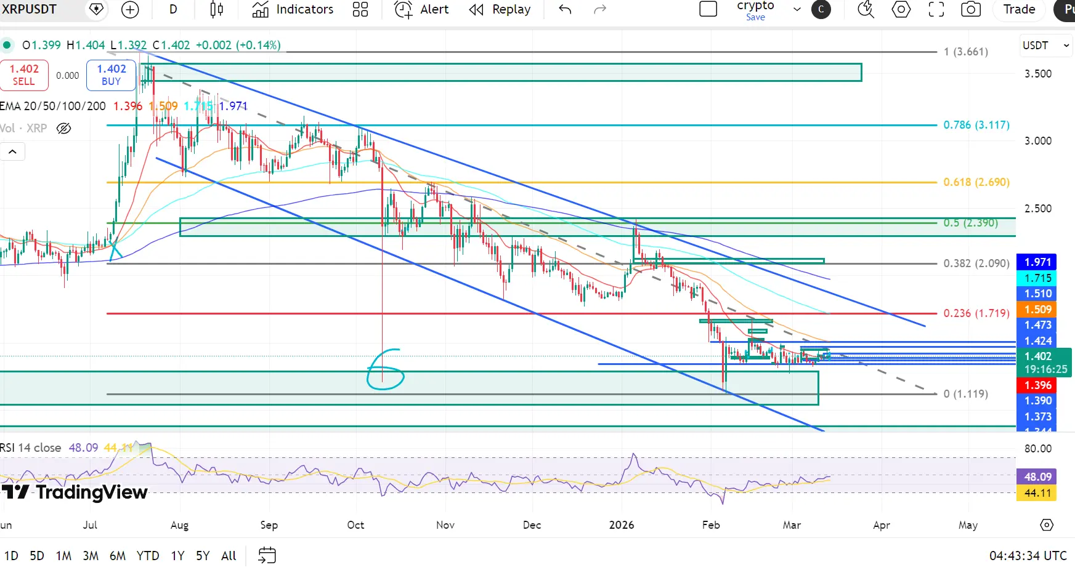Click the 04:43:34 UTC timezone clock
Image resolution: width=1075 pixels, height=570 pixels.
click(x=1028, y=556)
